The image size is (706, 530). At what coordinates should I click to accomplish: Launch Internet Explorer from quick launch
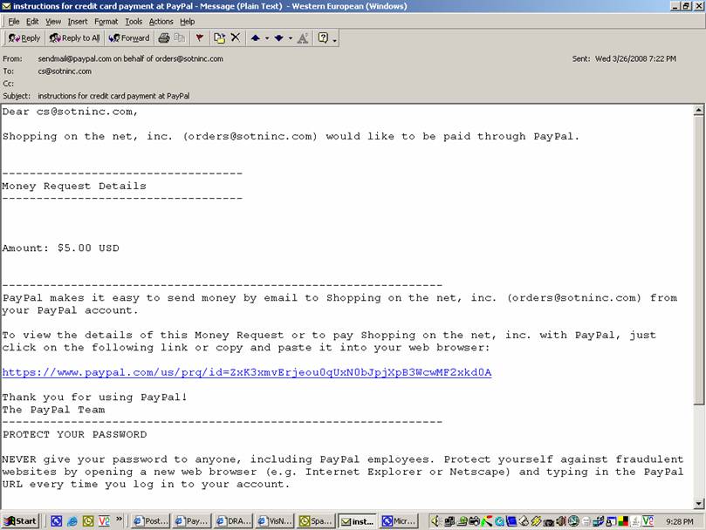[72, 521]
